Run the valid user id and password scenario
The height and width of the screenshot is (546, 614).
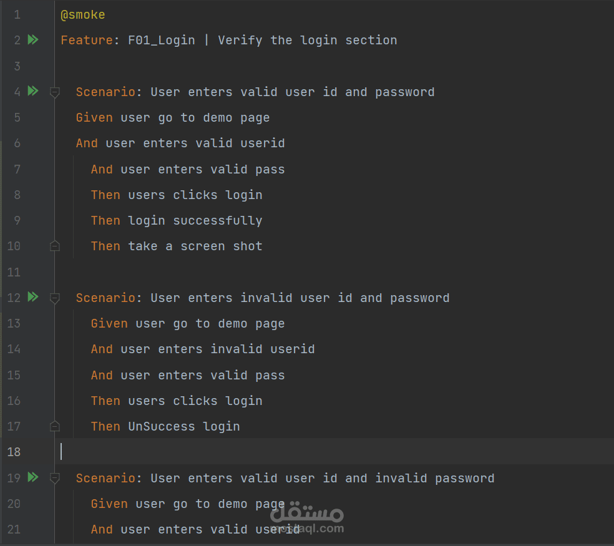point(33,91)
